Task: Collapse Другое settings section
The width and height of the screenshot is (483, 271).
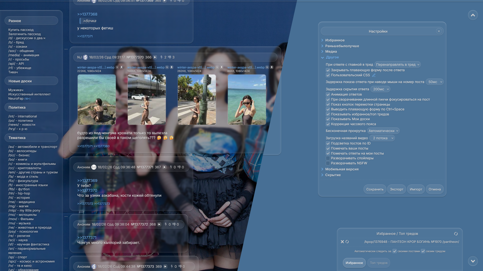Action: (332, 57)
